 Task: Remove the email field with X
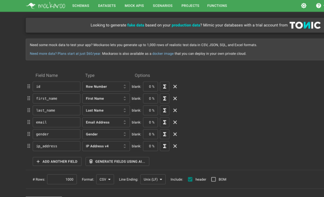pos(175,122)
